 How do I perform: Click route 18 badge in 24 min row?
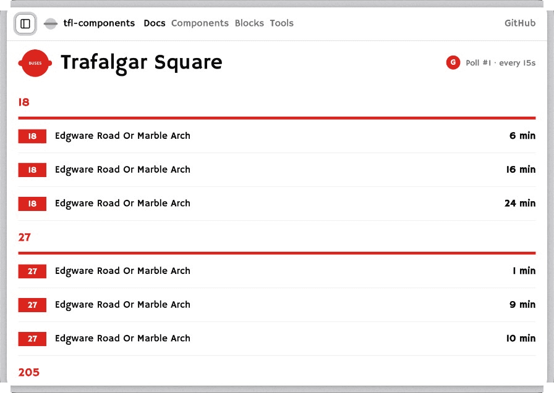click(32, 204)
